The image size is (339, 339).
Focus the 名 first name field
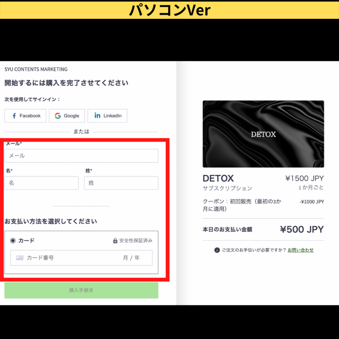point(41,183)
